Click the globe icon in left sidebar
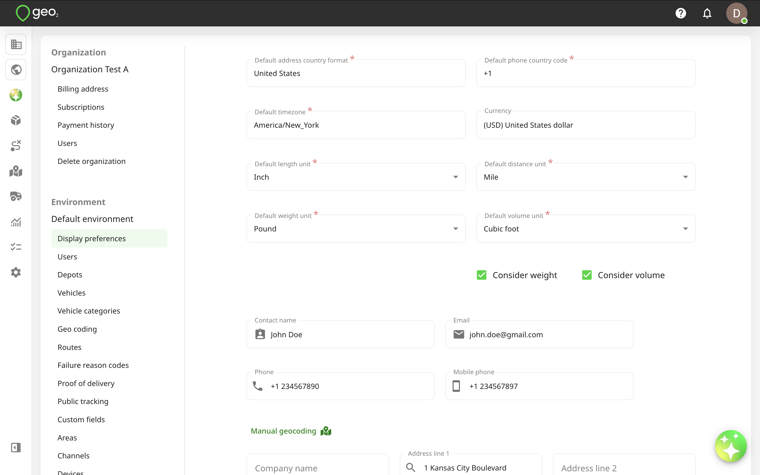760x475 pixels. (x=16, y=70)
